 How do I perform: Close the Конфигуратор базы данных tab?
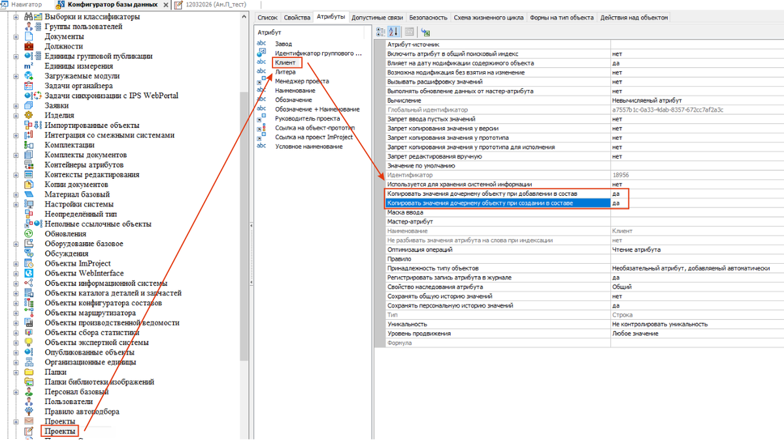166,5
